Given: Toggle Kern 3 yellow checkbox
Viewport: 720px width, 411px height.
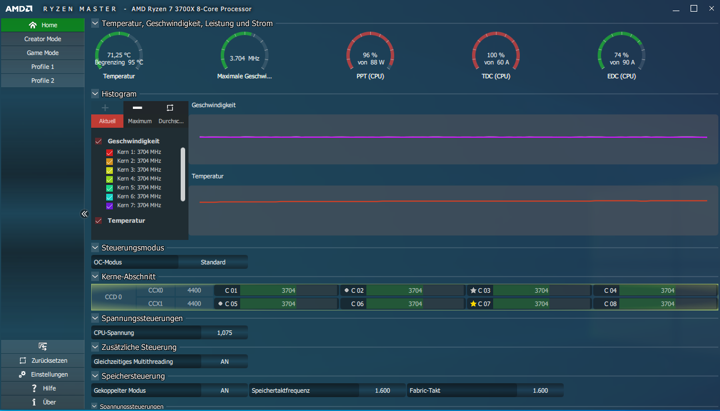Looking at the screenshot, I should [110, 170].
